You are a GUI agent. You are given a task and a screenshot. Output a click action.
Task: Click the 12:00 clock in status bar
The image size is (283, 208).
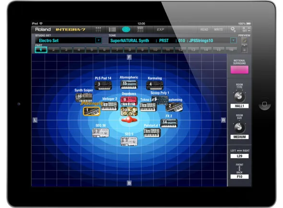(141, 23)
